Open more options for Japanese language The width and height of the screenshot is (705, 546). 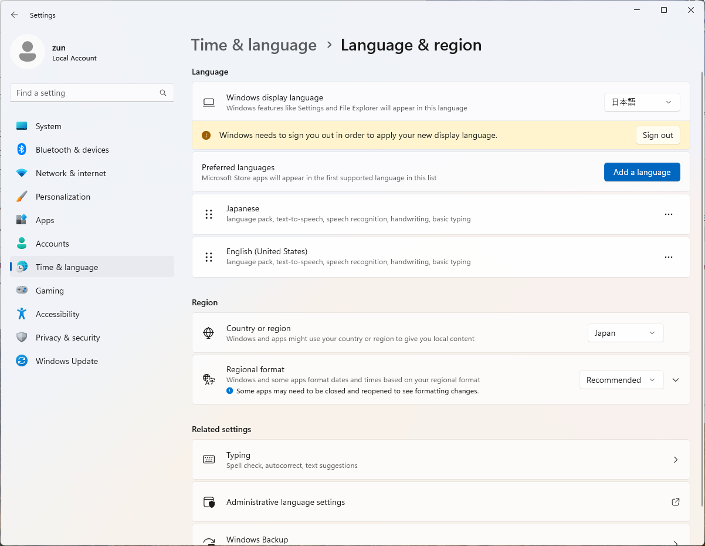pyautogui.click(x=669, y=214)
